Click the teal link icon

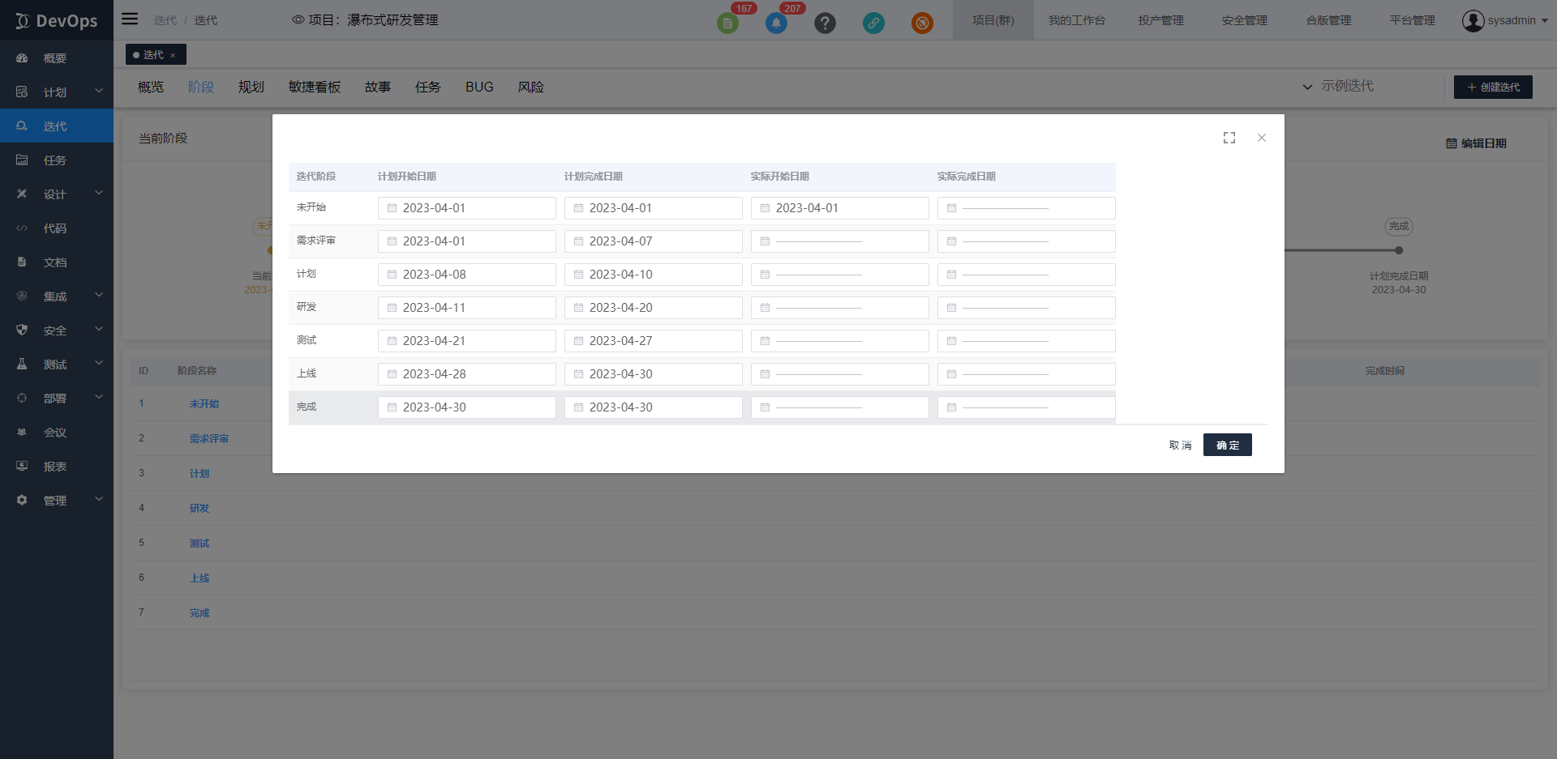873,23
